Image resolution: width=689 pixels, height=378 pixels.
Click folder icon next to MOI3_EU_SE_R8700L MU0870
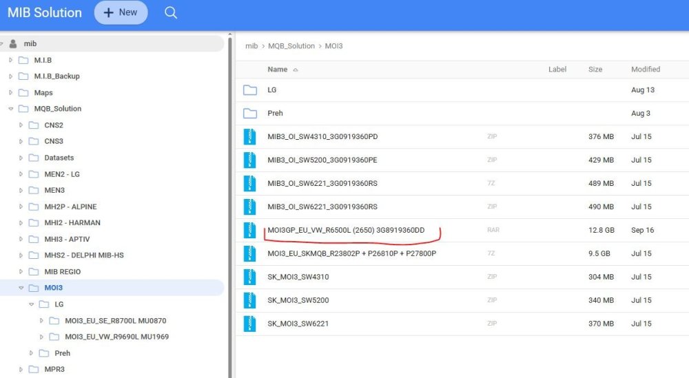[54, 321]
